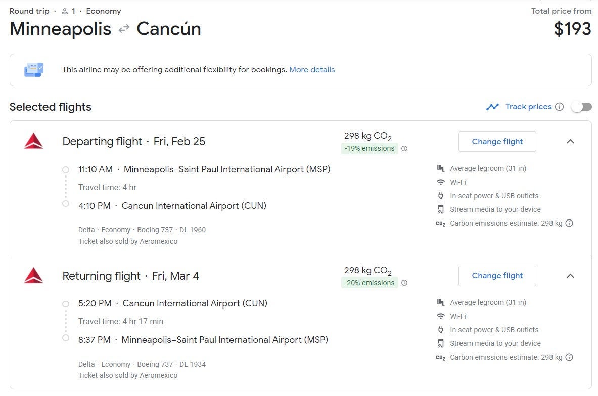Click the -20% emissions badge

370,283
